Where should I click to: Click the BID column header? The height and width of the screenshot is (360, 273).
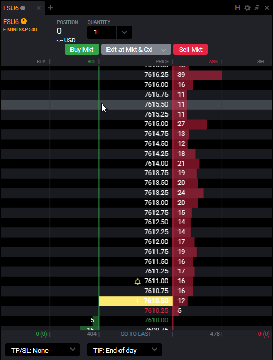point(91,62)
